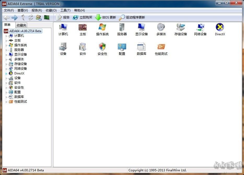
Task: Select 数据库 in the left tree
Action: point(19,97)
